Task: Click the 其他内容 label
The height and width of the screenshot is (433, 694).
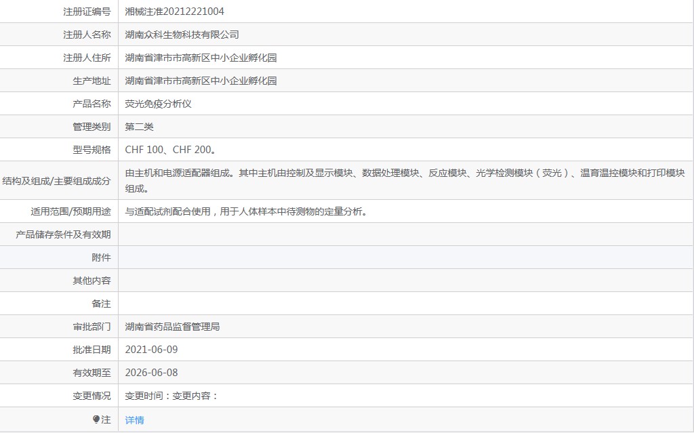Action: (91, 281)
